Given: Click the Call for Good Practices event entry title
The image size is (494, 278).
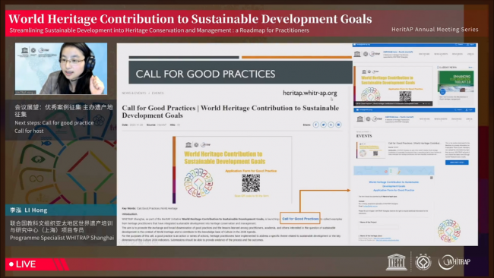Looking at the screenshot, I should (x=415, y=144).
